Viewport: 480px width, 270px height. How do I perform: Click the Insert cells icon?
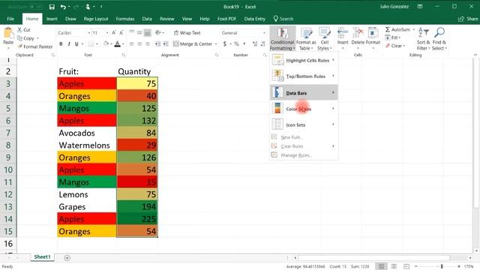point(343,33)
